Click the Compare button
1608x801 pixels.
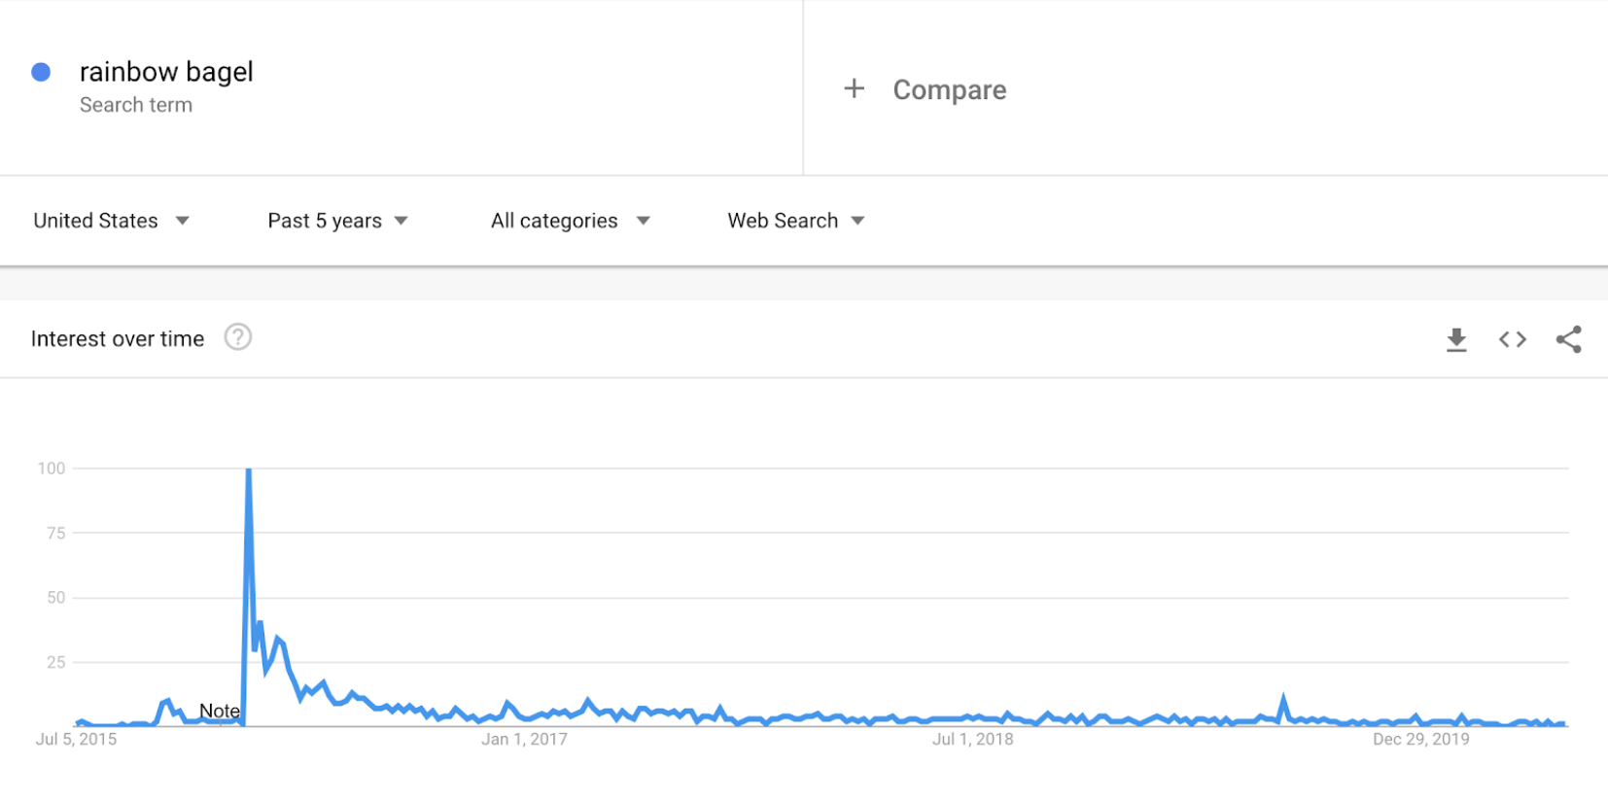click(949, 89)
